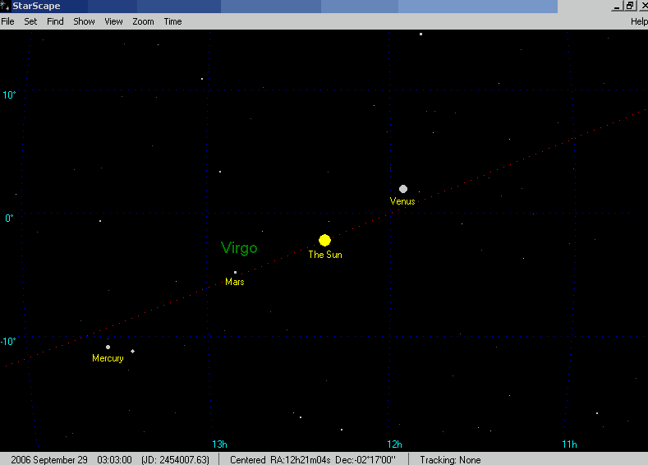Click the Mercury planet dot
648x465 pixels.
pyautogui.click(x=108, y=348)
